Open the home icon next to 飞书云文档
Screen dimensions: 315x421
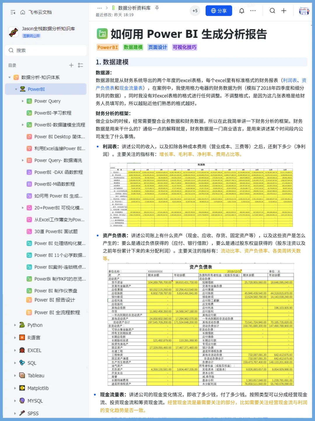23,12
